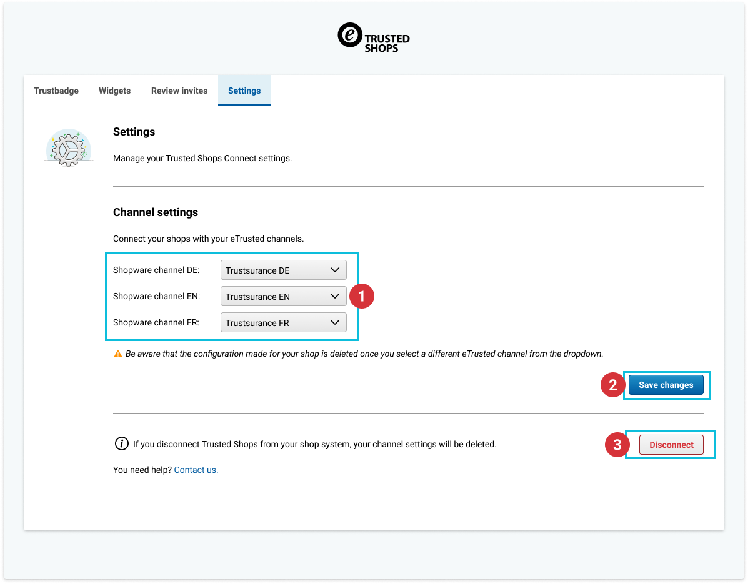
Task: Click the settings gear illustration
Action: tap(69, 147)
